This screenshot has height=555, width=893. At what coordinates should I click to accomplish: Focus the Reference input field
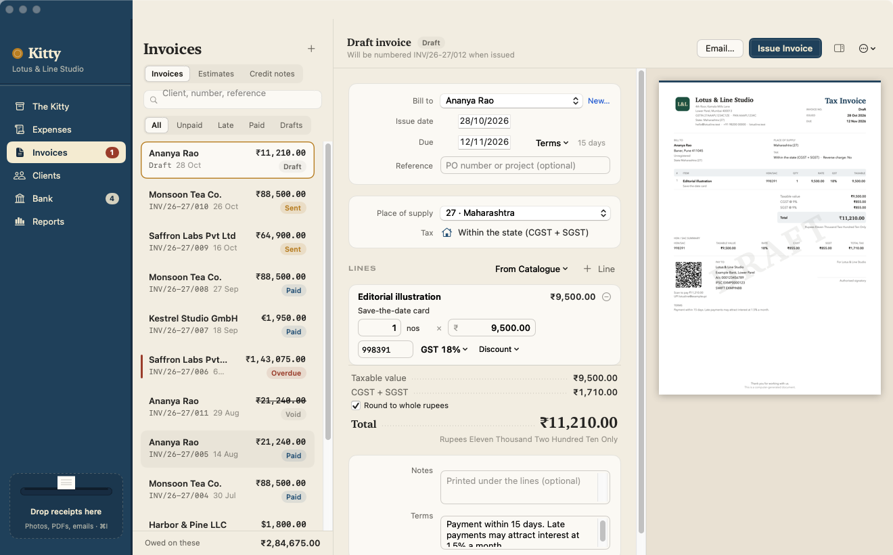[525, 165]
